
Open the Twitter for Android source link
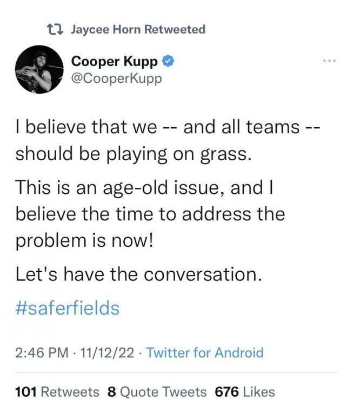pos(205,353)
